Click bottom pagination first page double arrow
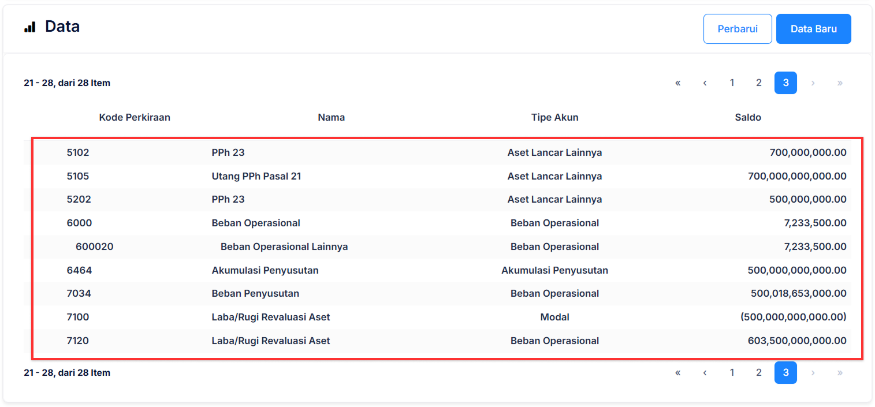The height and width of the screenshot is (407, 875). coord(677,372)
